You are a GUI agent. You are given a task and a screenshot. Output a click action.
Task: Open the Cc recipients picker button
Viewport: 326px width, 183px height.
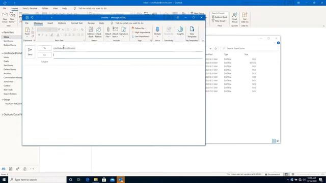coord(44,55)
